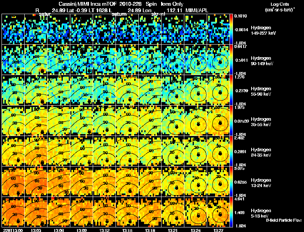Select the 13:18 panel in the 13-24 keV row
304x232 pixels.
150,182
